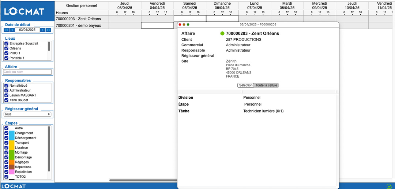The width and height of the screenshot is (395, 189).
Task: Advance start date with the right arrow
Action: (43, 30)
